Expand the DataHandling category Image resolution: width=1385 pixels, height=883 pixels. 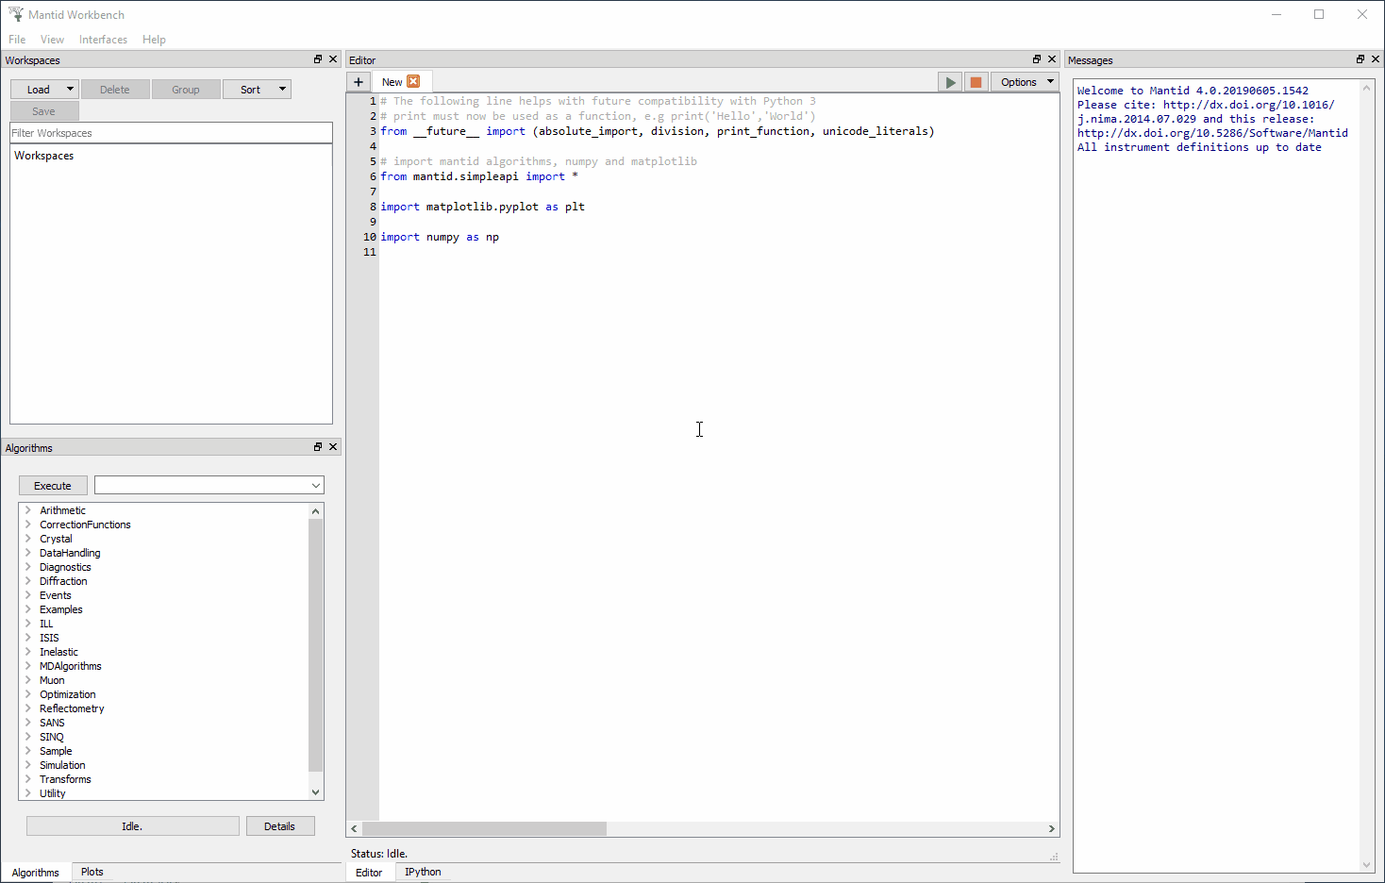28,552
